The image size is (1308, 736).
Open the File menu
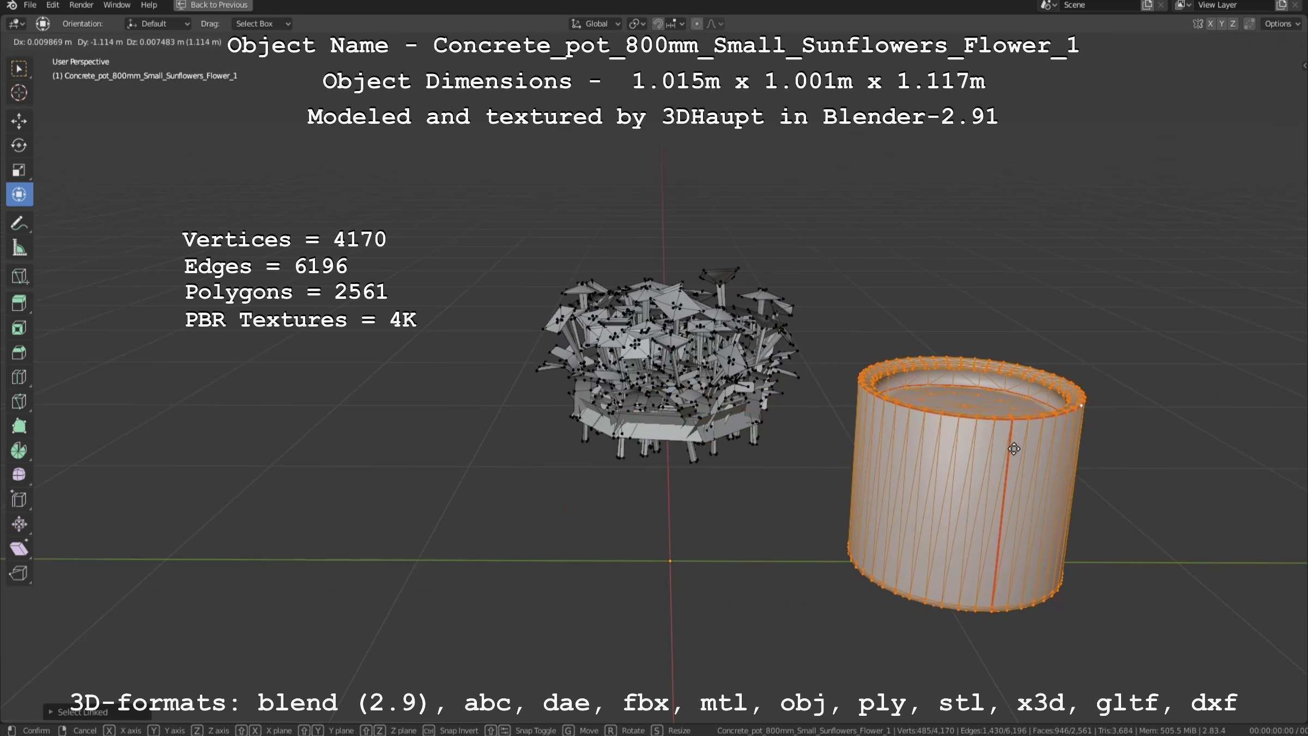(30, 5)
